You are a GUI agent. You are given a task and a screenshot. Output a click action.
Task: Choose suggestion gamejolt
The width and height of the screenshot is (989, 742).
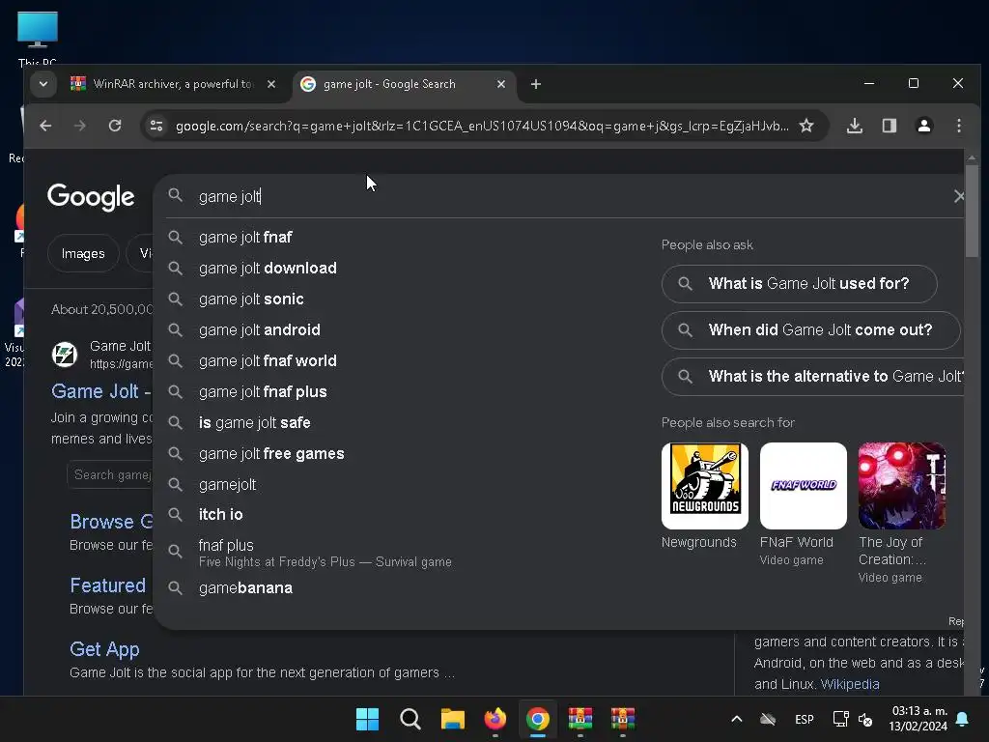404,485
